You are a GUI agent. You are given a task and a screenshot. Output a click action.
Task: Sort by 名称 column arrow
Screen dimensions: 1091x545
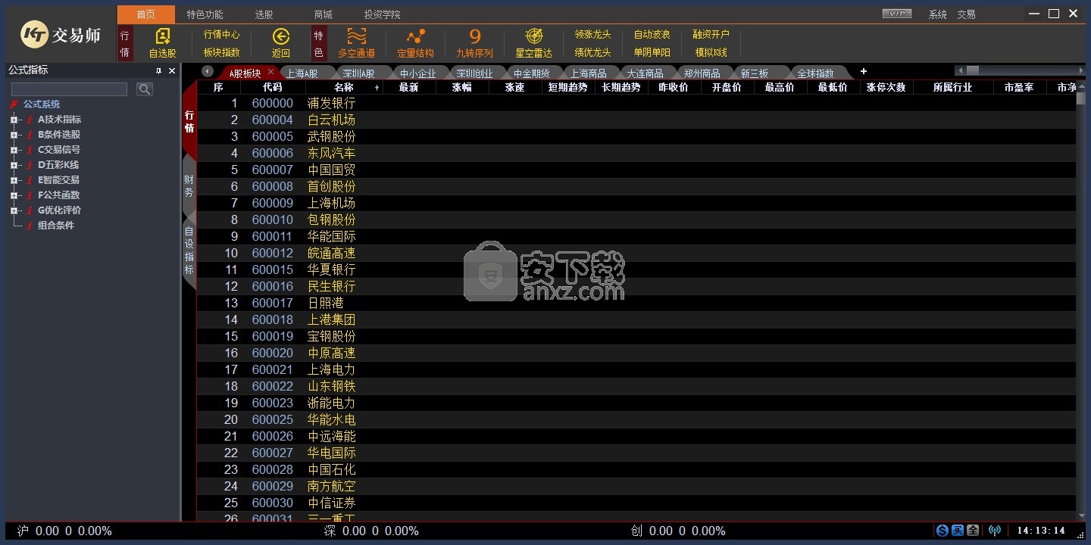(377, 88)
